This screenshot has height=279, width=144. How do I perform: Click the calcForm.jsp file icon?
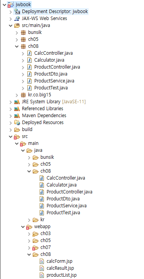[42, 261]
